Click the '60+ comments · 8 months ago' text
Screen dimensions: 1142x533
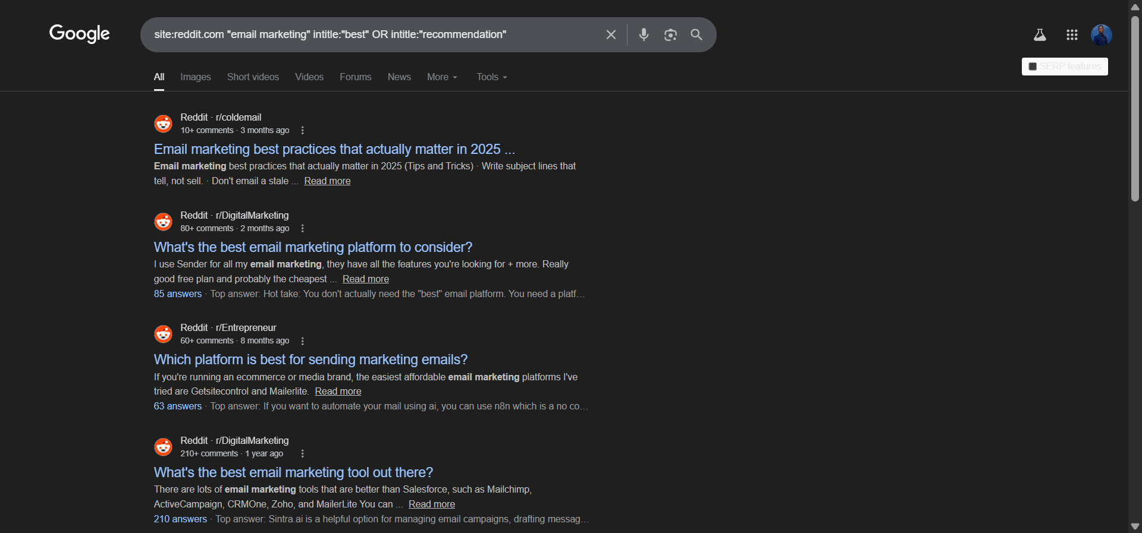pyautogui.click(x=235, y=341)
